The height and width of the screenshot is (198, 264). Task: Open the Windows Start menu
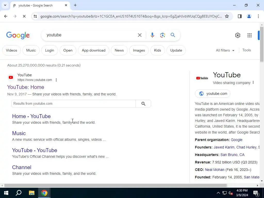[x=6, y=193]
